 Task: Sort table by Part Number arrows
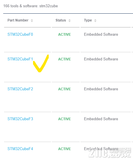[32, 21]
